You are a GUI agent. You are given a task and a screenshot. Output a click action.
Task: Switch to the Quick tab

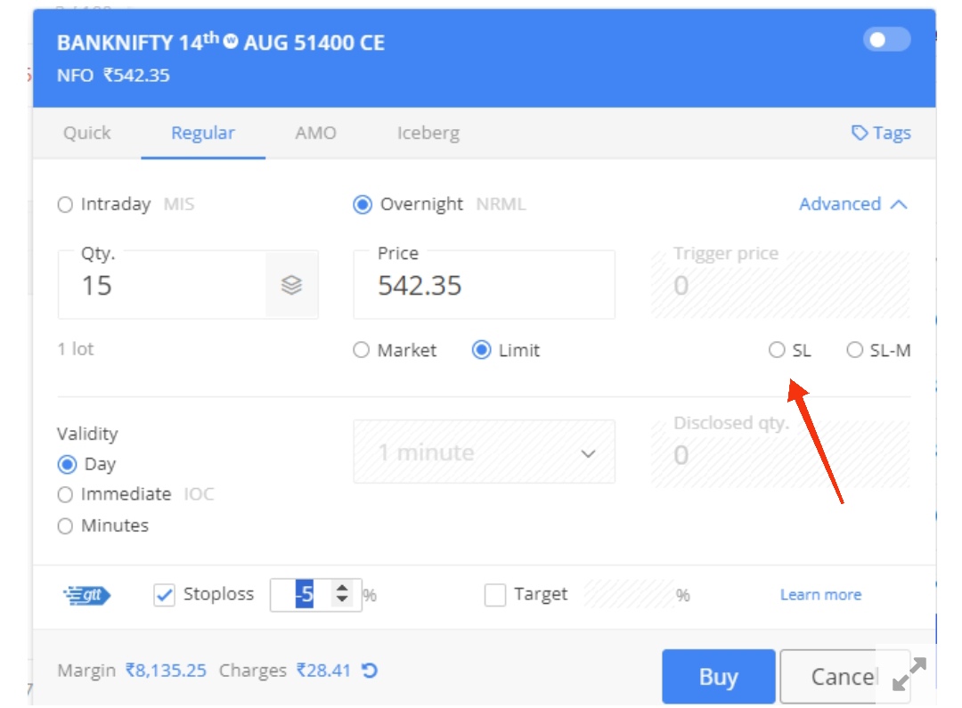click(x=87, y=133)
